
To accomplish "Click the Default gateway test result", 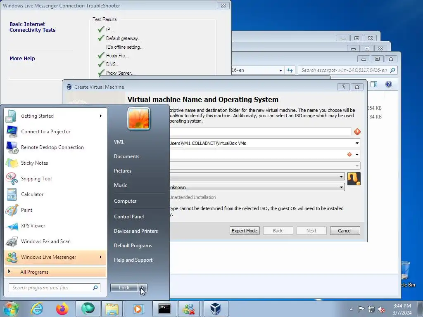I will [124, 38].
